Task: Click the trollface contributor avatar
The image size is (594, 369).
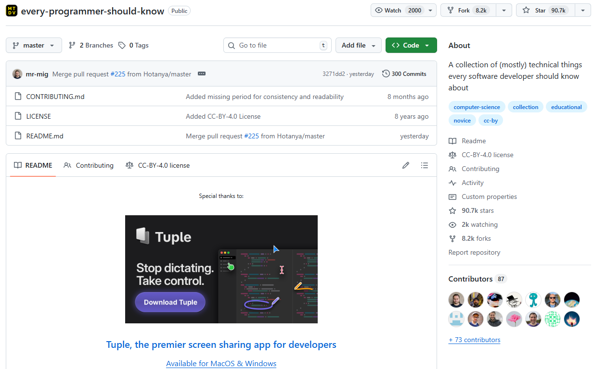Action: click(x=514, y=300)
